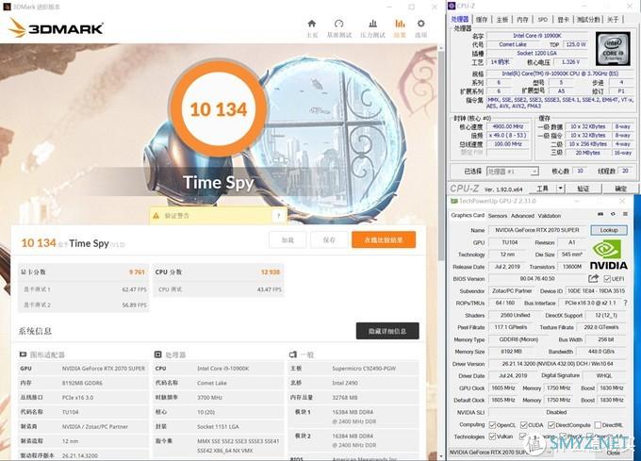Click the GPU-Z refresh icon
The width and height of the screenshot is (641, 461).
click(x=613, y=214)
